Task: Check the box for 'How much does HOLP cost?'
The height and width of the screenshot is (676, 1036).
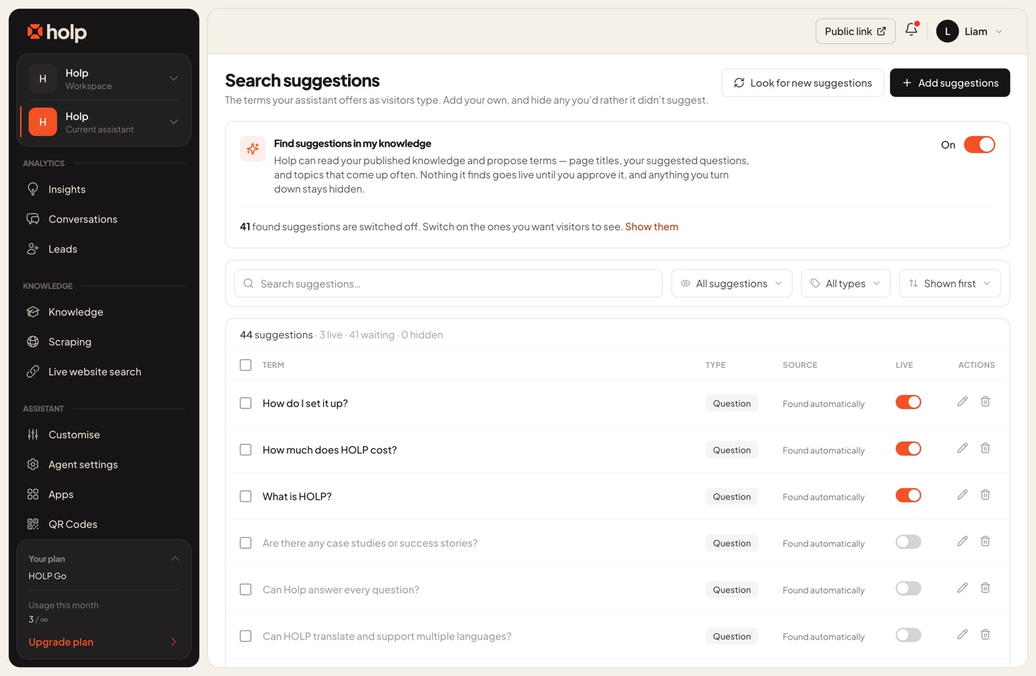Action: [245, 450]
